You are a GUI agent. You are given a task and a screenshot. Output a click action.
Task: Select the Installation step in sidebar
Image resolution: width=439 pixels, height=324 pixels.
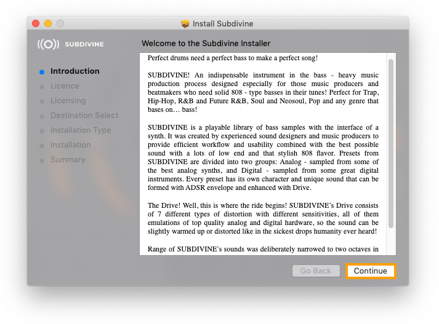tap(71, 145)
